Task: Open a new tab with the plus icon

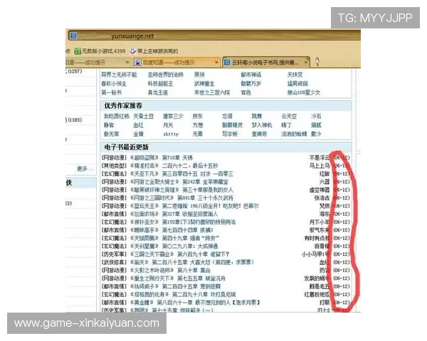Action: click(317, 62)
